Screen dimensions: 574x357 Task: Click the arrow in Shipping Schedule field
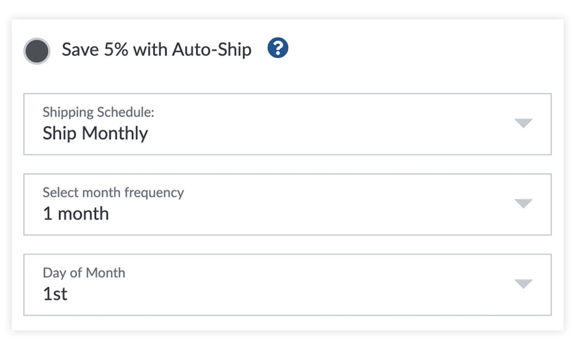tap(523, 123)
